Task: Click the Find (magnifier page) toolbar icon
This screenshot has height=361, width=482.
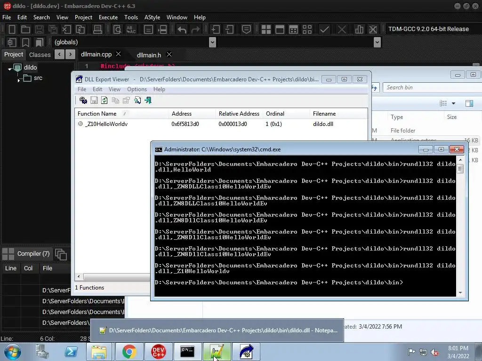Action: click(x=117, y=30)
